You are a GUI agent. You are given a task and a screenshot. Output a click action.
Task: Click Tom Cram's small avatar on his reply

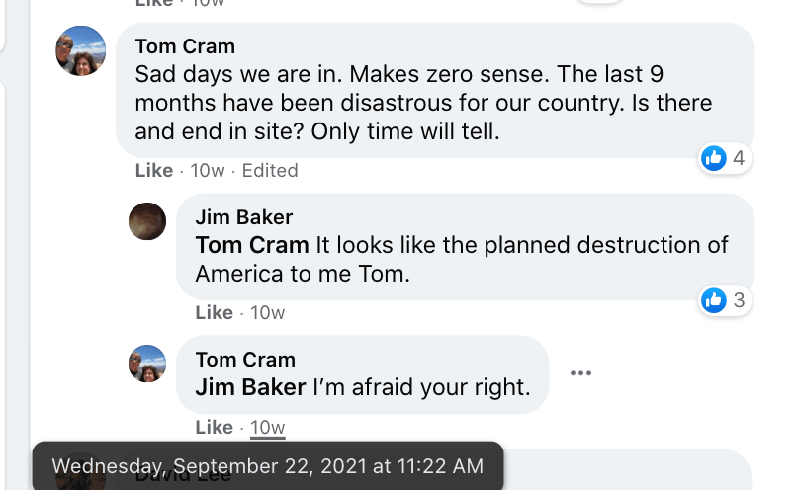147,364
